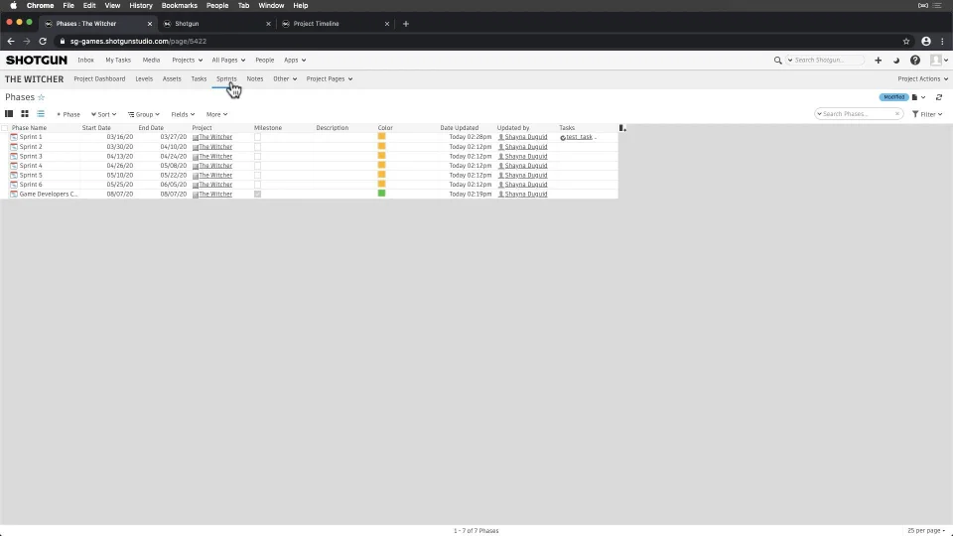Screen dimensions: 953x536
Task: Open the Help question mark icon
Action: pos(914,61)
